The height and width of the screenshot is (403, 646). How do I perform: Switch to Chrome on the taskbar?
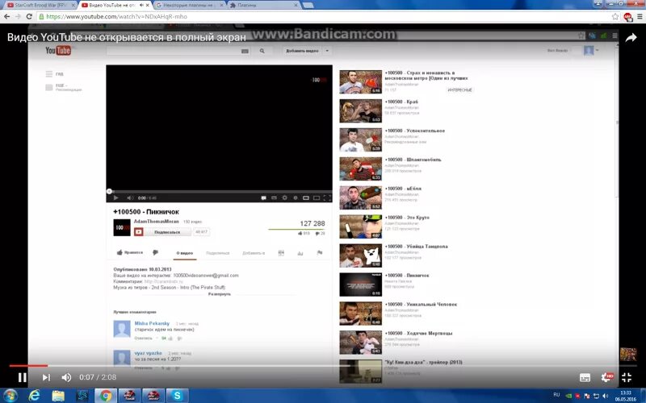[106, 396]
